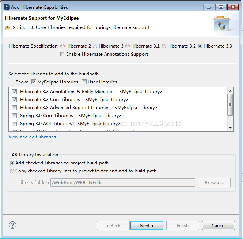Open the View and edit libraries link
This screenshot has width=243, height=239.
click(x=34, y=137)
